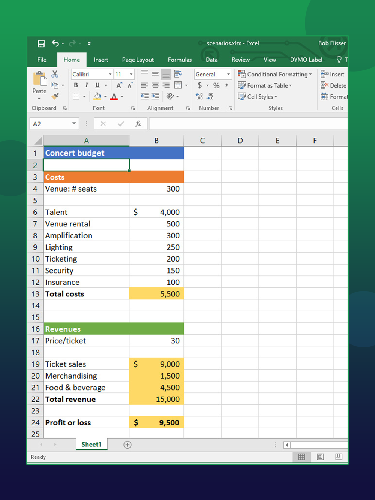375x500 pixels.
Task: Click the Merge & Center icon
Action: tap(178, 85)
